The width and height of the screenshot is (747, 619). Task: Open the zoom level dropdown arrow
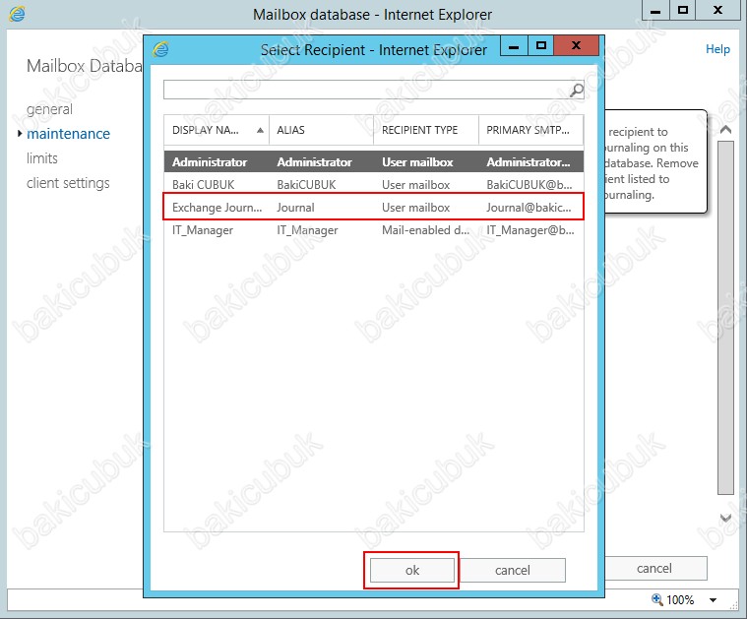(714, 599)
